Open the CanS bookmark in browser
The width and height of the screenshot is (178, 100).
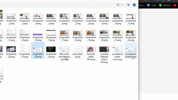(x=151, y=5)
